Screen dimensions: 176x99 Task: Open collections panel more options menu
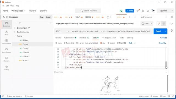click(51, 23)
